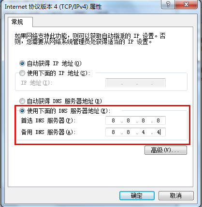Viewport: 202px width, 207px height.
Task: Select 自动获得 DNS 服务器地址 radio button
Action: 22,101
